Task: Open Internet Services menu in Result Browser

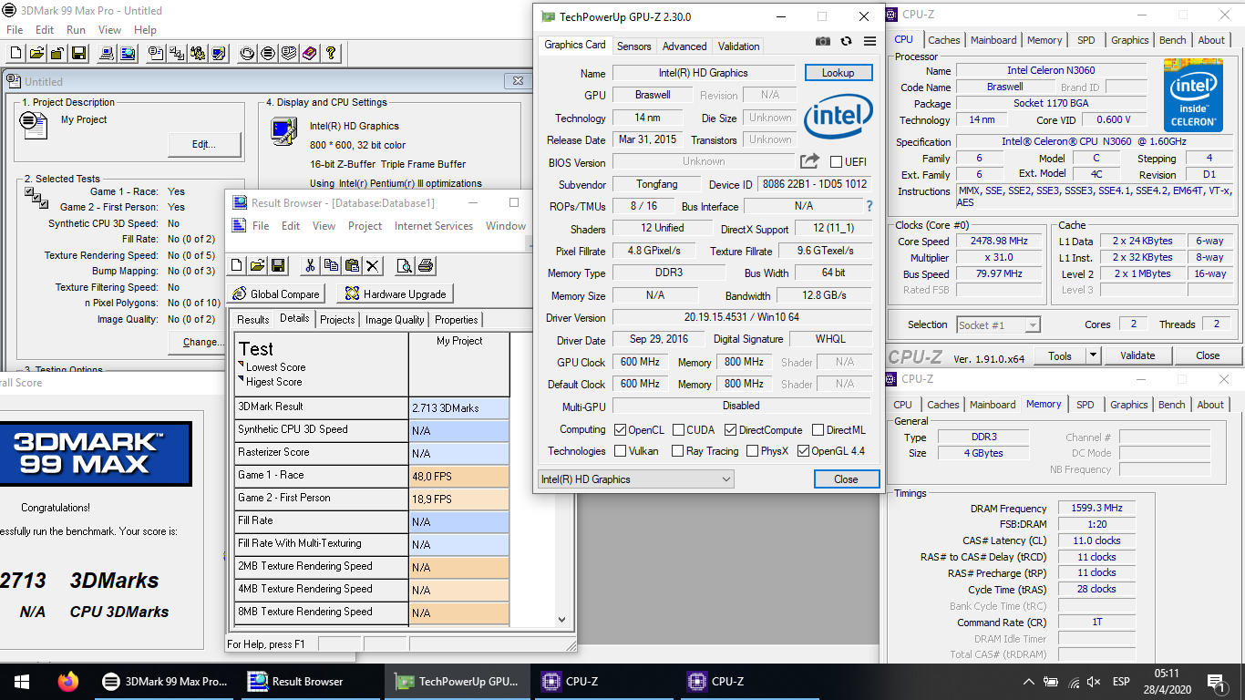Action: (434, 226)
